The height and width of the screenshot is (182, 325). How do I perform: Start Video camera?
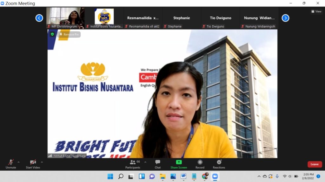[x=33, y=164]
